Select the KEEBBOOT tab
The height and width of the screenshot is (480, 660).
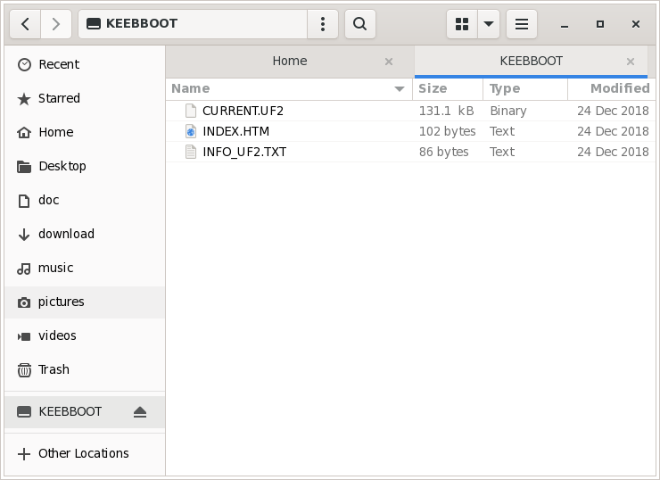[531, 62]
